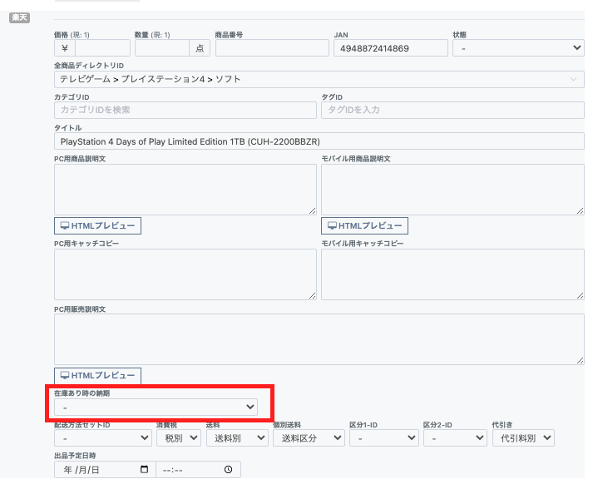
Task: Click the PC用キャッチコピー text area
Action: click(185, 274)
